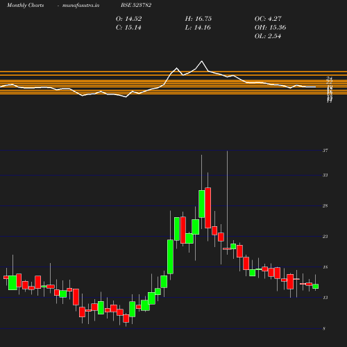Click the price axis label 13

[325, 298]
